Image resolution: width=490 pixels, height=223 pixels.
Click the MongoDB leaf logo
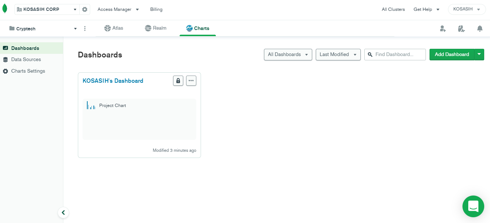click(5, 9)
